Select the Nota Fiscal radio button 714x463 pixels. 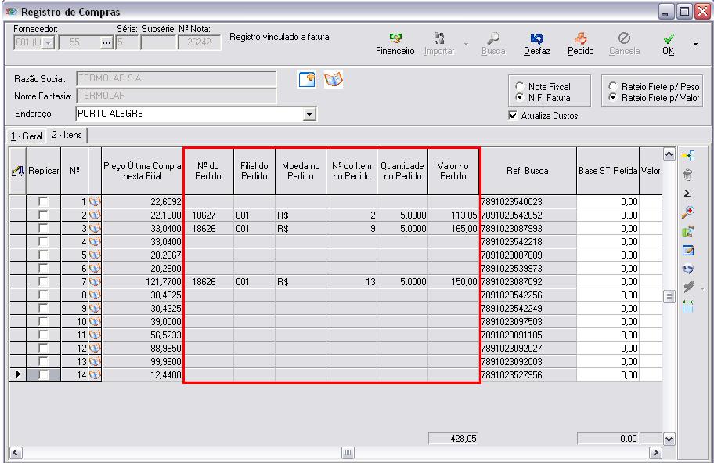pos(520,87)
